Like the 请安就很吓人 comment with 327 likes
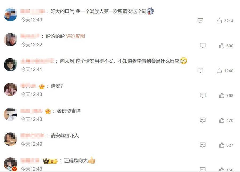The image size is (240, 172). click(x=222, y=145)
